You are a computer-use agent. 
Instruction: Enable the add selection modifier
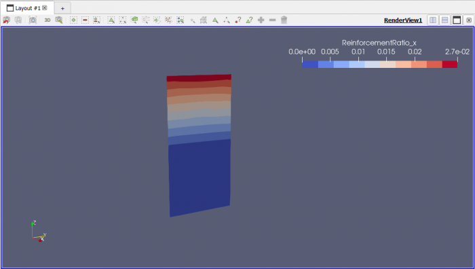click(x=73, y=20)
